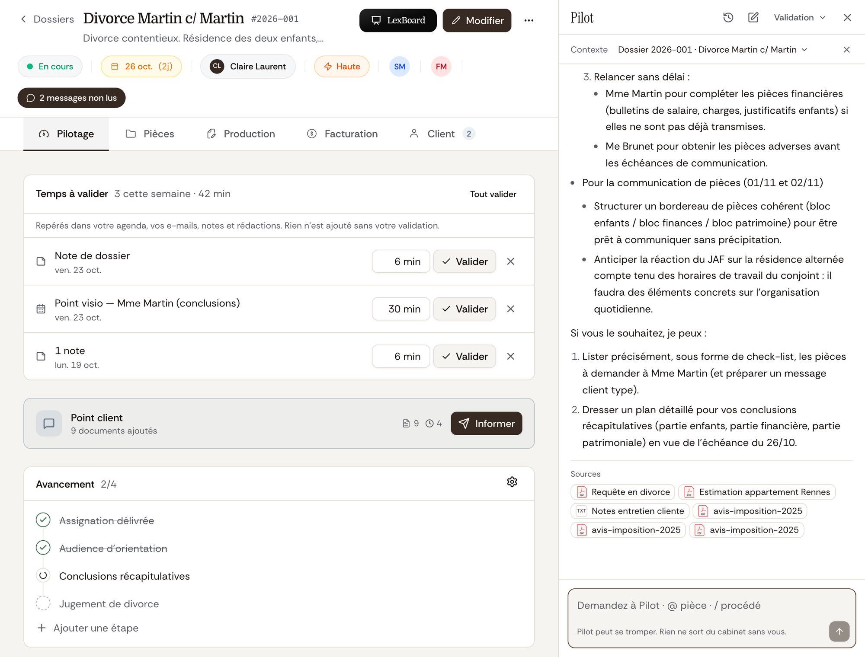
Task: Open the 26 oct. deadline picker
Action: [x=141, y=67]
